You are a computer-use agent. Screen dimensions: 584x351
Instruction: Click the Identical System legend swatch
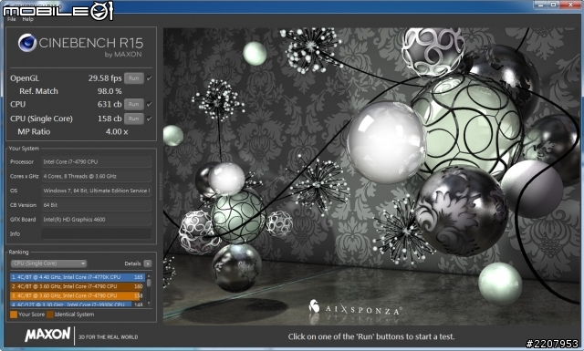[50, 315]
